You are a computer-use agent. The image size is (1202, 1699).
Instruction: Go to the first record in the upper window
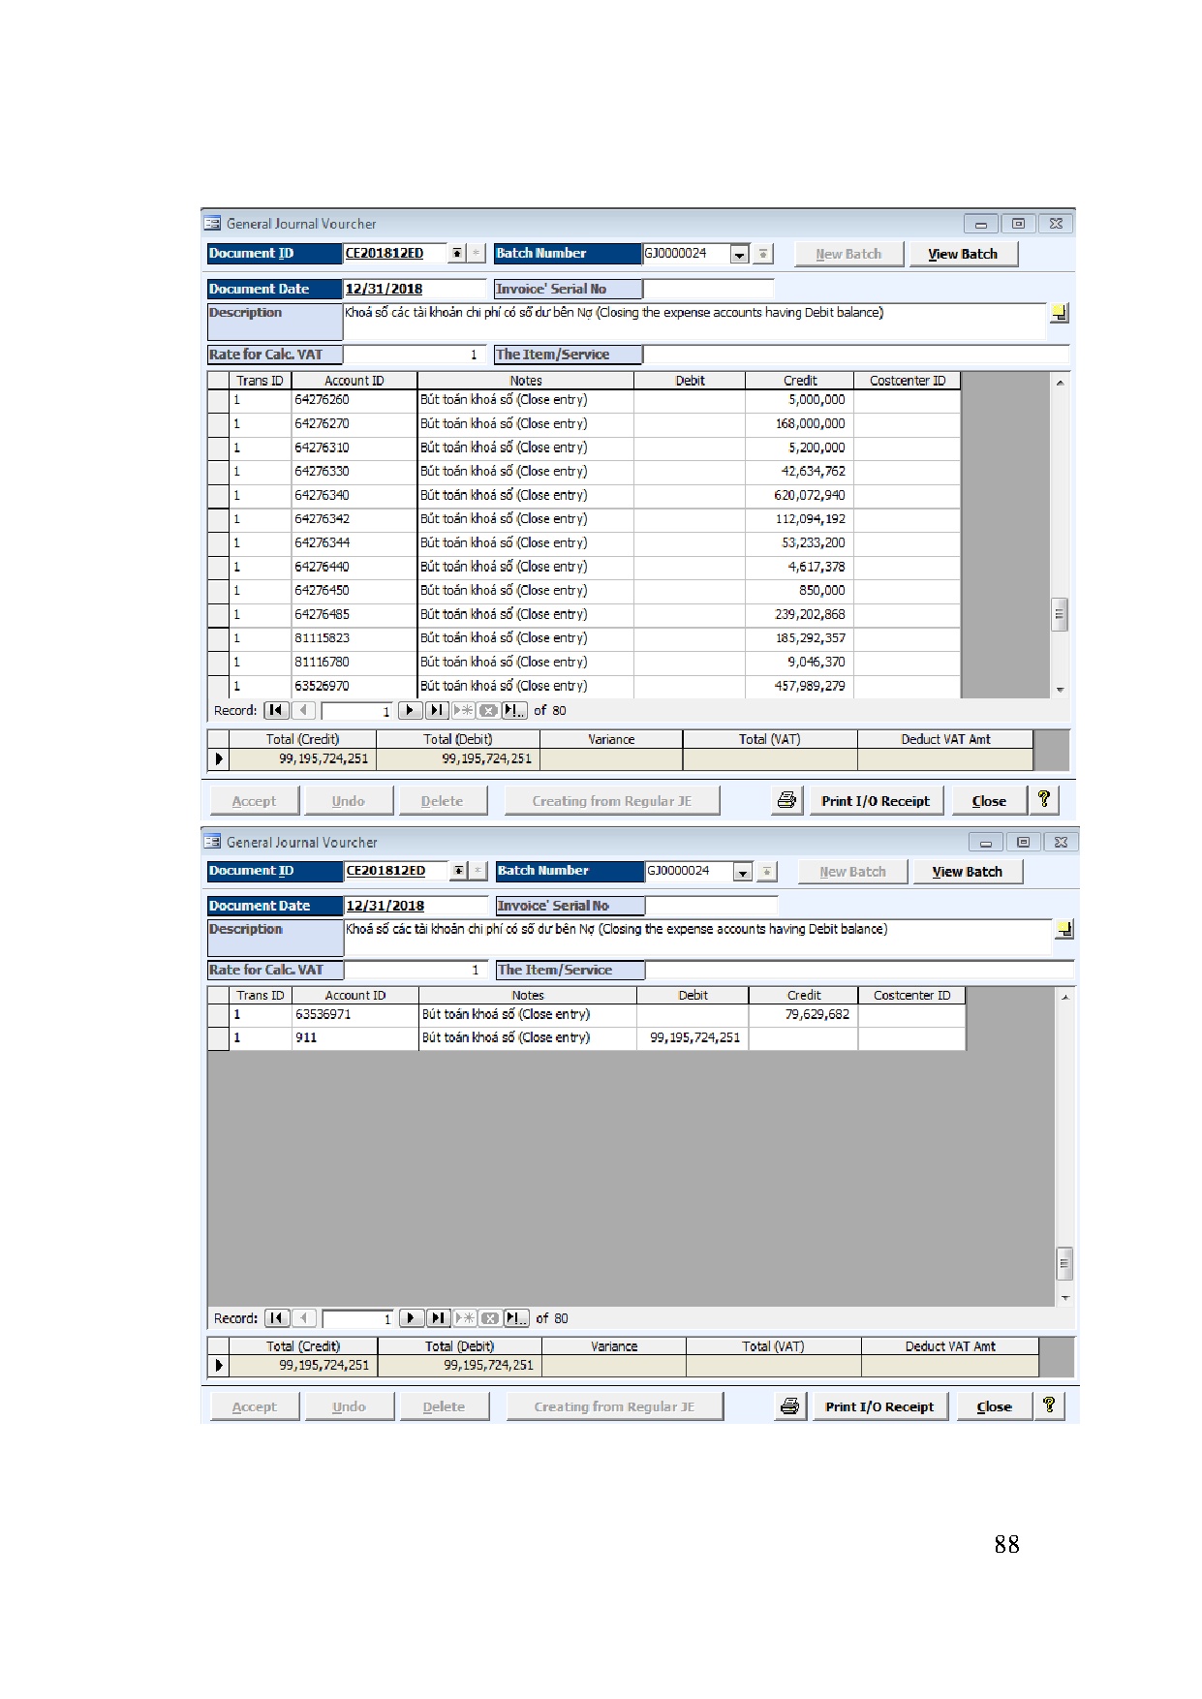coord(276,710)
